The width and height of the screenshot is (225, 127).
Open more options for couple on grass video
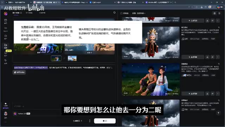click(218, 93)
